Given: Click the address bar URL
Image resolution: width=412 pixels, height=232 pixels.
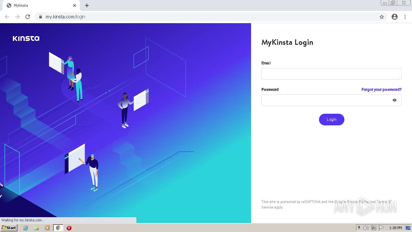Looking at the screenshot, I should point(65,17).
